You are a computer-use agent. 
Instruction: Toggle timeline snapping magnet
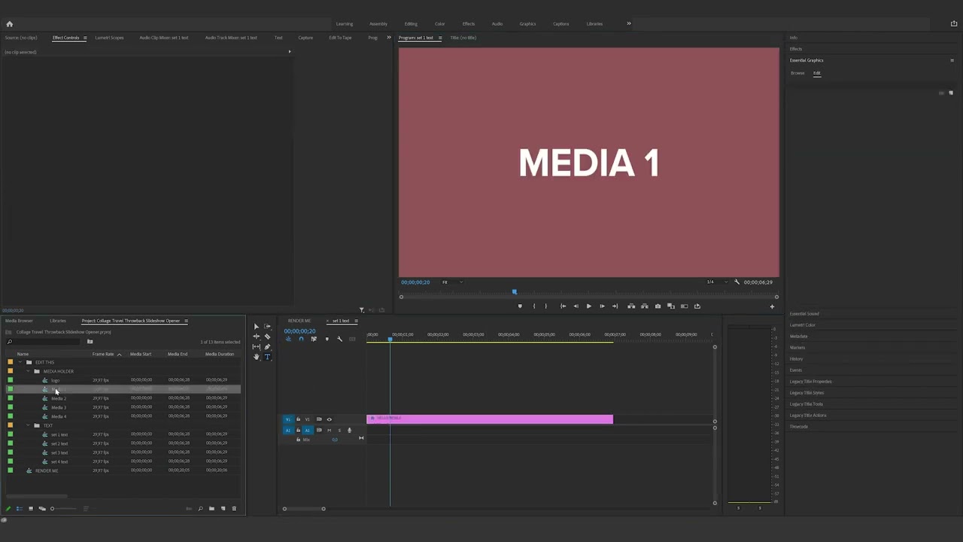(301, 340)
